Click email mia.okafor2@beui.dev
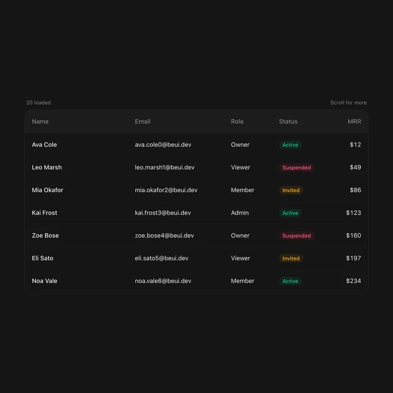 (x=166, y=190)
